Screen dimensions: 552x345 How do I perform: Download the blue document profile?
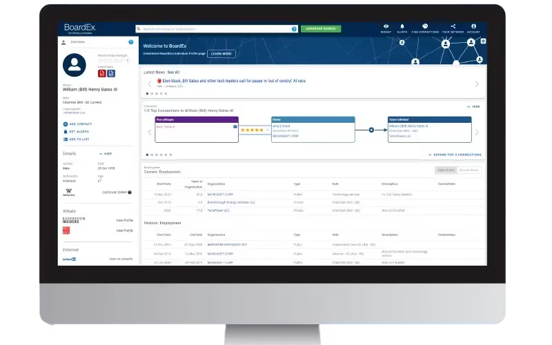(111, 73)
